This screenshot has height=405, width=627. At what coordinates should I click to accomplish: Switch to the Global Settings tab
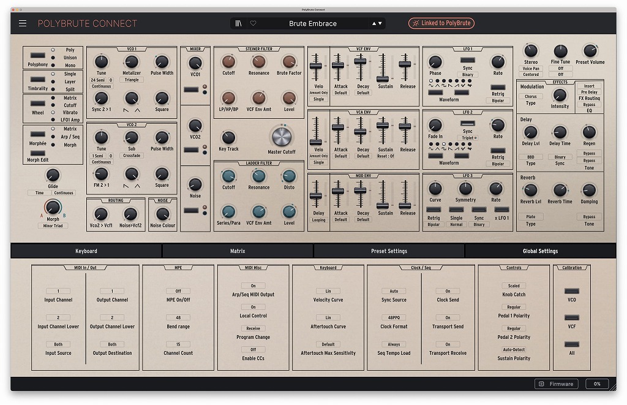(540, 251)
